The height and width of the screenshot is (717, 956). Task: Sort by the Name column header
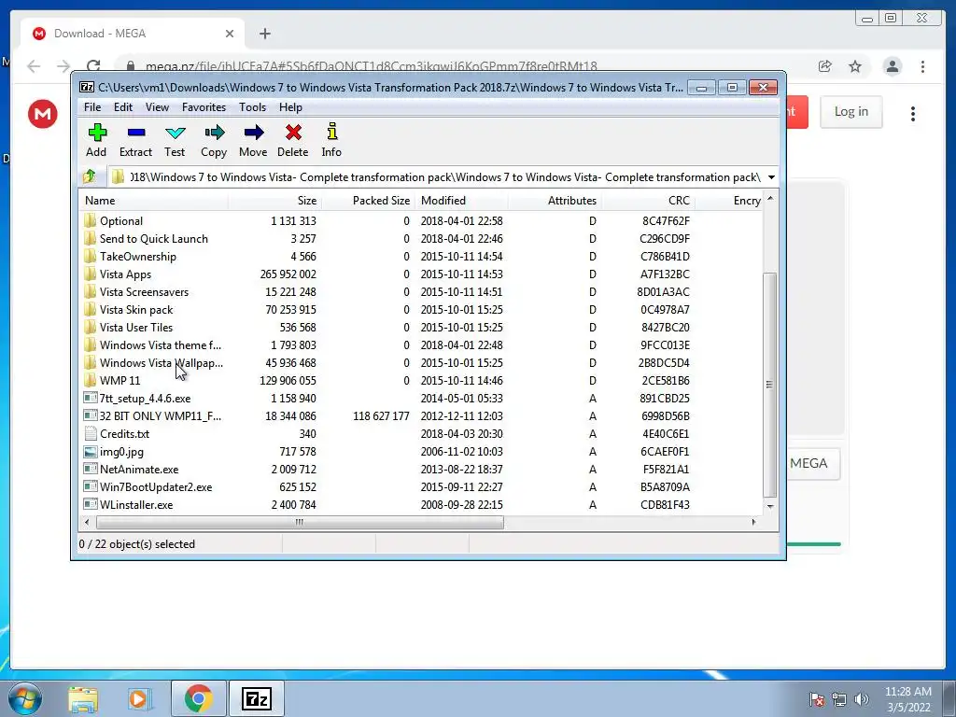click(154, 201)
